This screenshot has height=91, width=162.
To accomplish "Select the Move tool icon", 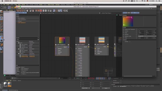I will coord(12,7).
